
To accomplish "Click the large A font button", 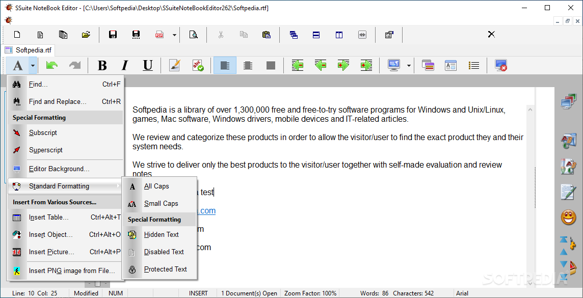I will tap(18, 65).
